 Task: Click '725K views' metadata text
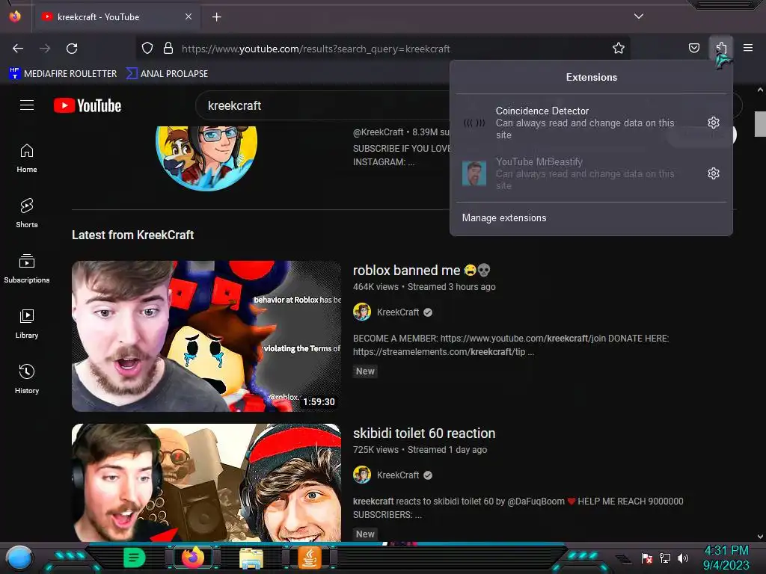tap(376, 449)
